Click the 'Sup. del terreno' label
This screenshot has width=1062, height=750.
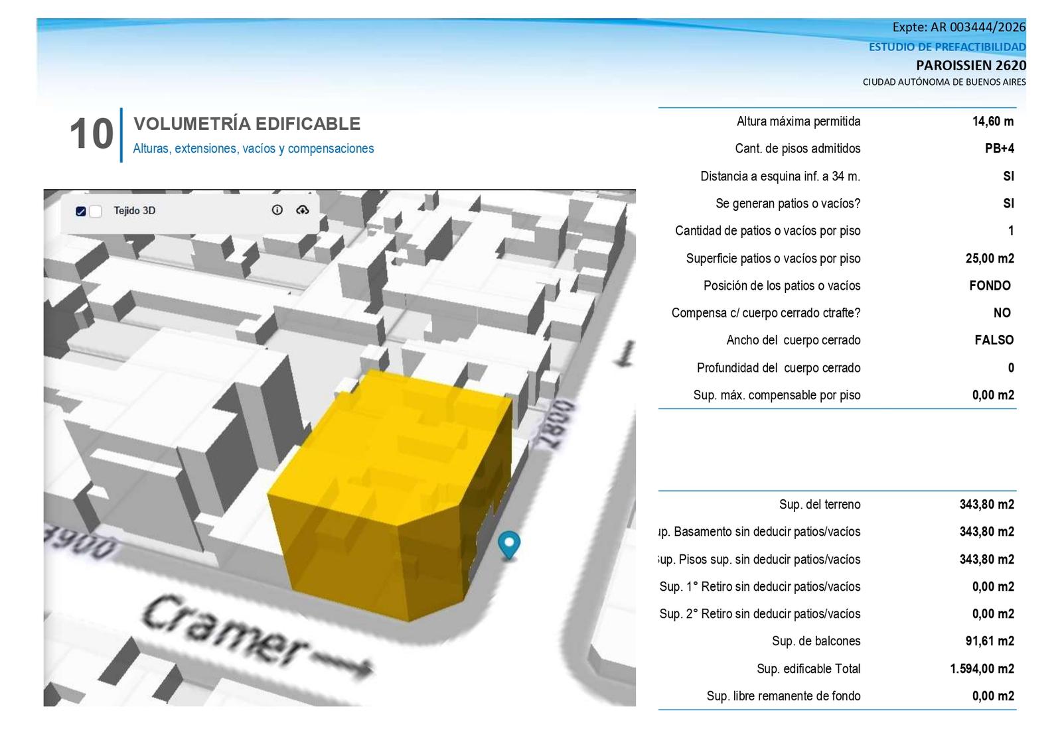click(820, 505)
